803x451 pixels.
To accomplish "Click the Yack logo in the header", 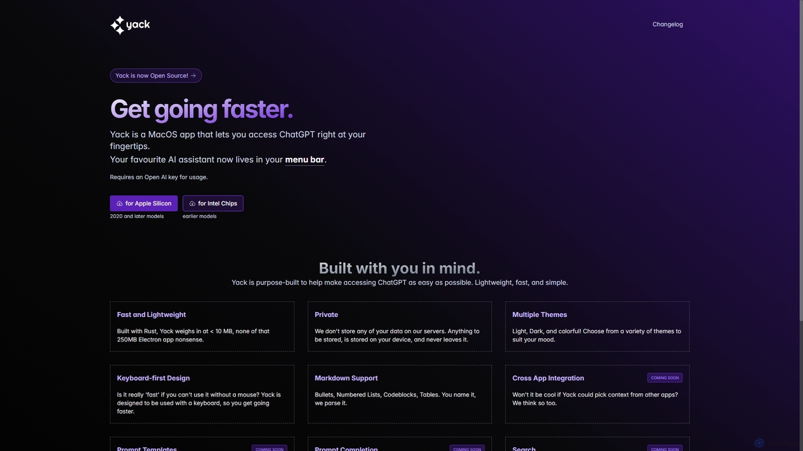I will tap(130, 25).
